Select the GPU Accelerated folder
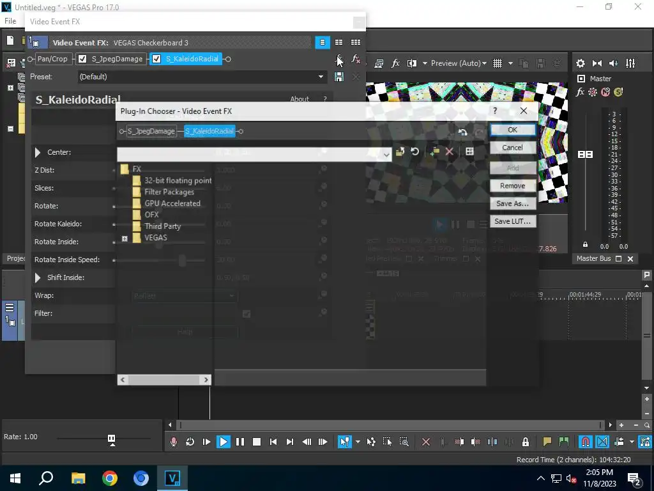Image resolution: width=654 pixels, height=491 pixels. (172, 203)
